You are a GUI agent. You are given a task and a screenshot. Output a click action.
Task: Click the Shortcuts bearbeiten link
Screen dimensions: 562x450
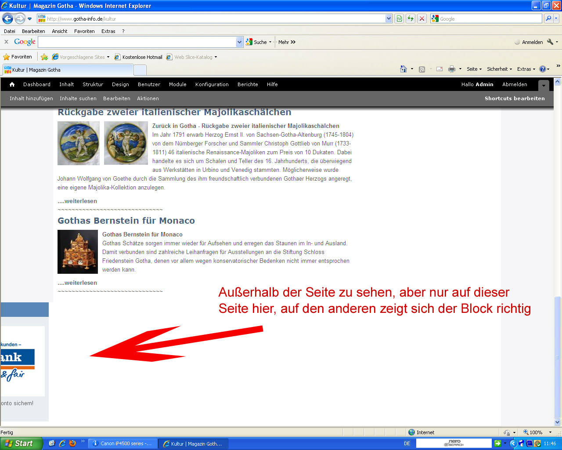click(x=515, y=98)
